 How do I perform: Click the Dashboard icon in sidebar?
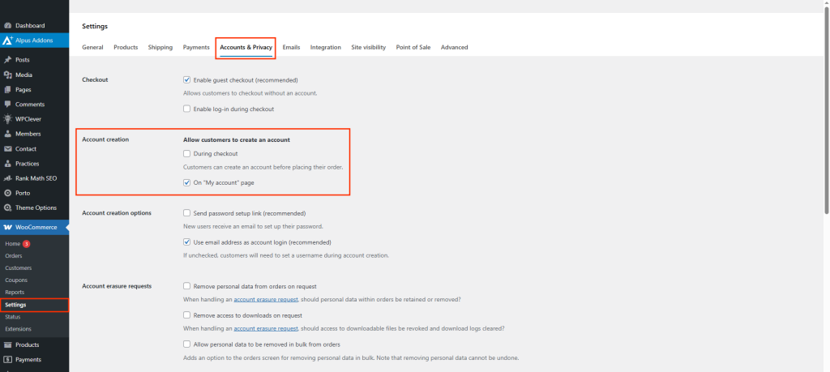tap(7, 26)
